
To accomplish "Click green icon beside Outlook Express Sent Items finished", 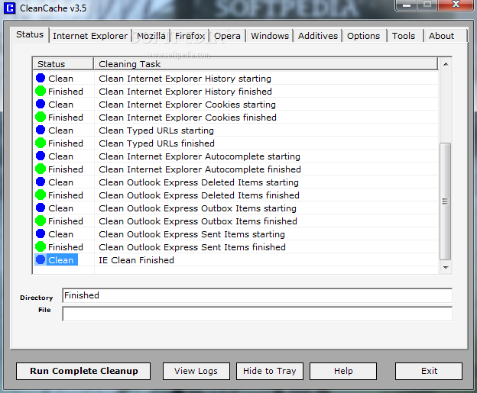I will (x=41, y=246).
